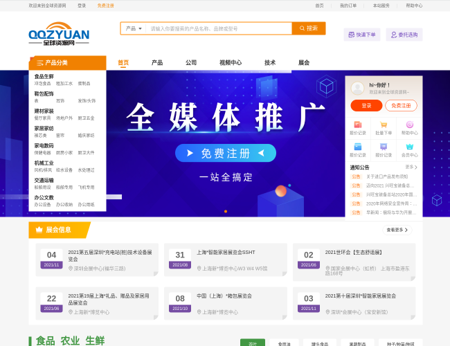Click the crown icon in 展会信息 header
The width and height of the screenshot is (450, 346).
(39, 230)
